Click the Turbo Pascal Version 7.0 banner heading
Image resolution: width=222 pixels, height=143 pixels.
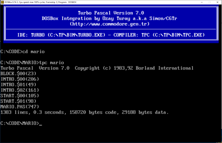coord(111,13)
